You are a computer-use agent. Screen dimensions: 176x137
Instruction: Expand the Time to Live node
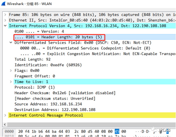tap(11, 82)
